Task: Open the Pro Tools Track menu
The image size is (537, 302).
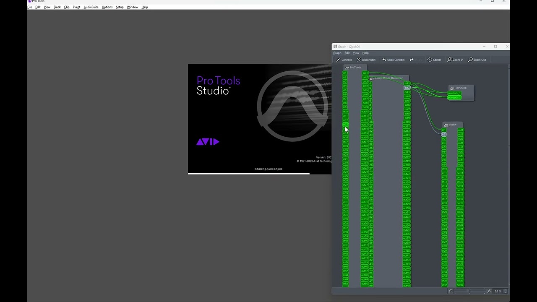Action: (x=57, y=7)
